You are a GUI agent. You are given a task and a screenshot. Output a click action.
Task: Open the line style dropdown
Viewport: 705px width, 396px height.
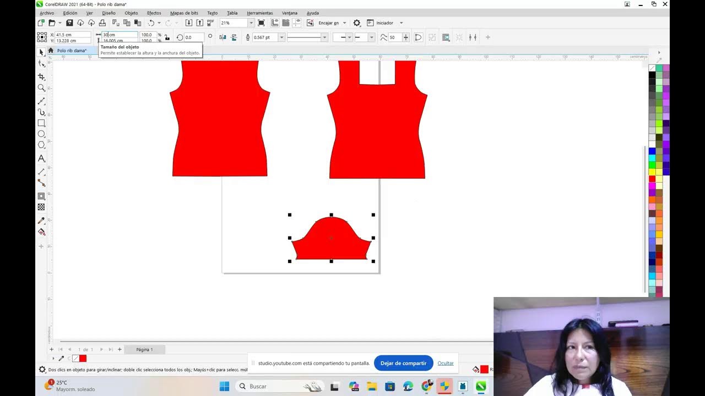point(324,37)
